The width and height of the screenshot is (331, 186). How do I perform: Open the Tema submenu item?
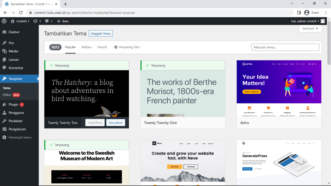click(x=6, y=88)
